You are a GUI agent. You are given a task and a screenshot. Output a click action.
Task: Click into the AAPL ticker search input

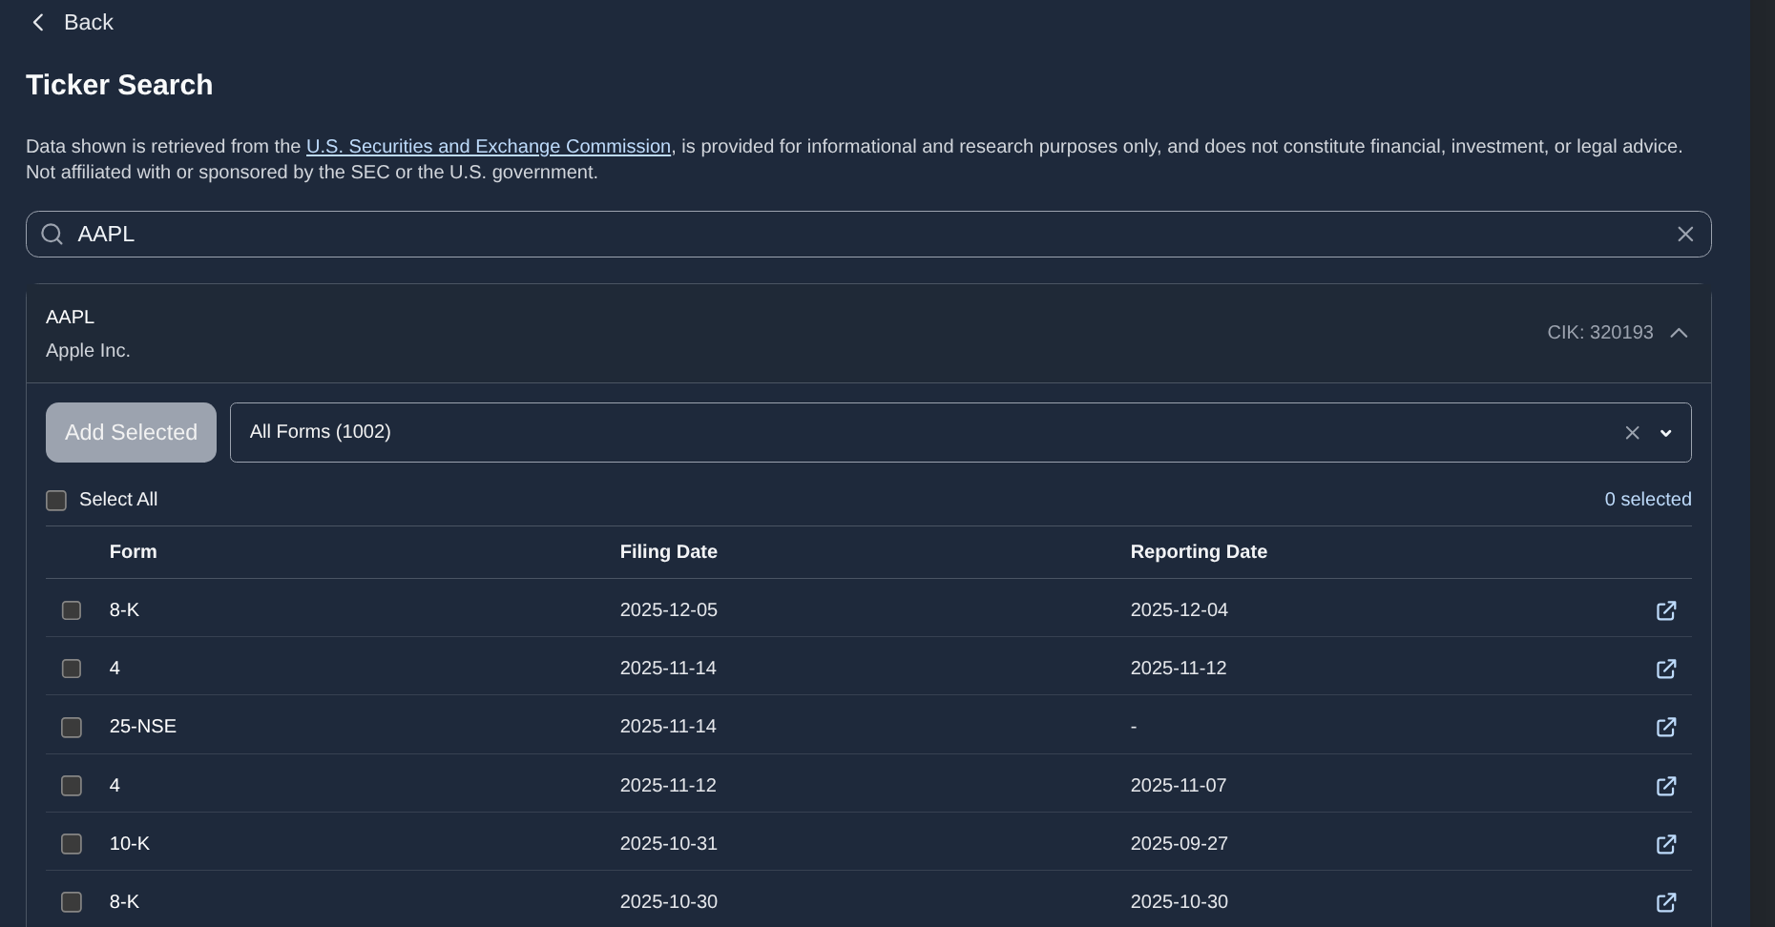pos(868,235)
